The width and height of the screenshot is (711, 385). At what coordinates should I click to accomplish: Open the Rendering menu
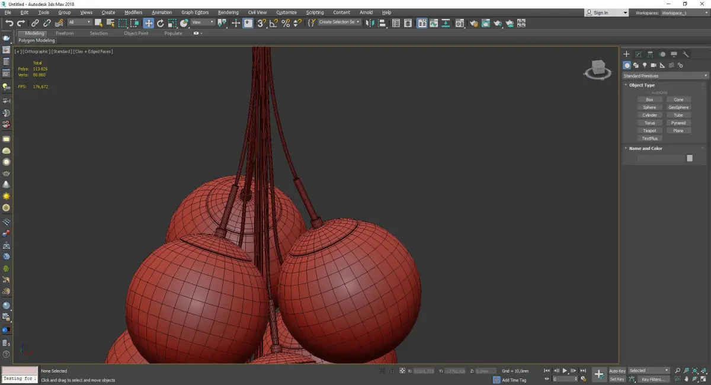(228, 12)
